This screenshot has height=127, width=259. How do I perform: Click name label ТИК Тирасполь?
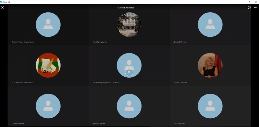coord(179,123)
